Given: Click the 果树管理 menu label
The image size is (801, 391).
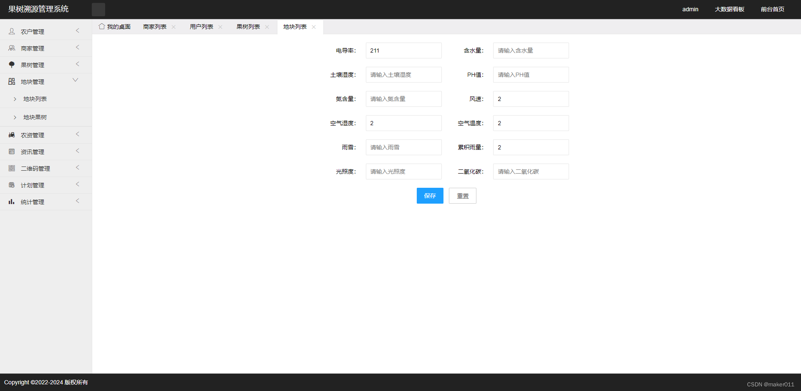Looking at the screenshot, I should pyautogui.click(x=33, y=65).
